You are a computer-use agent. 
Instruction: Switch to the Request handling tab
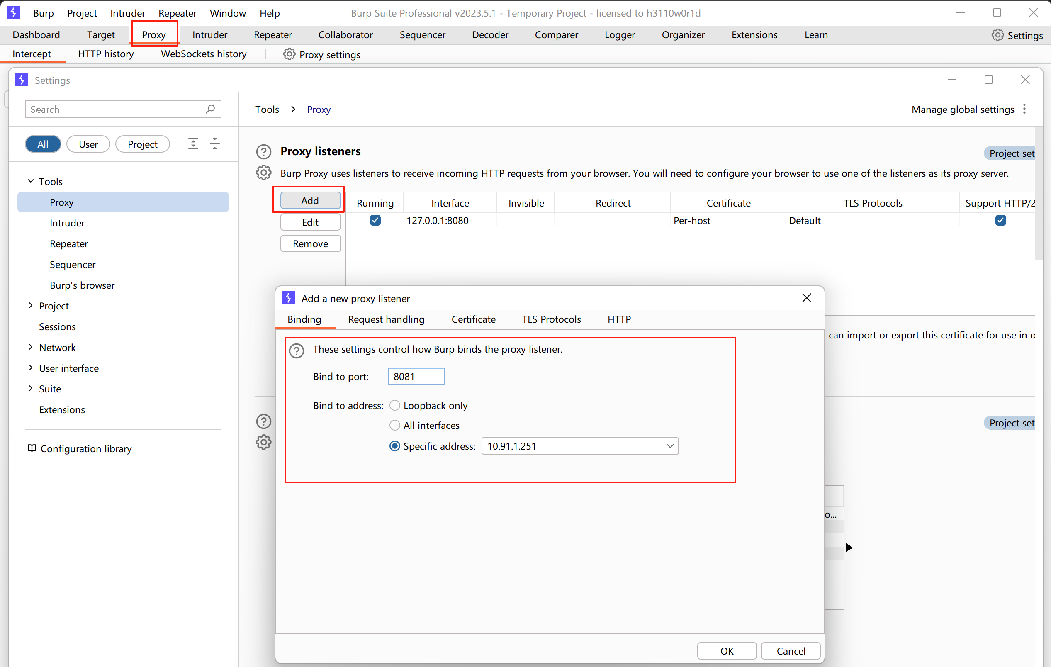click(386, 319)
